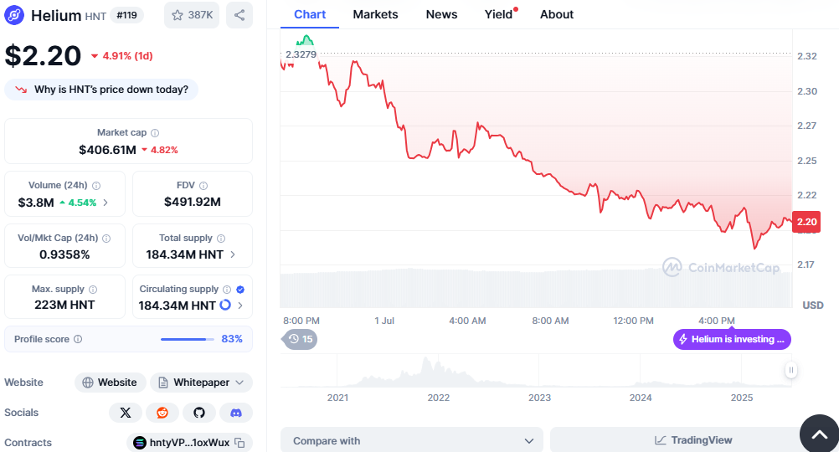Click 2024 on the historical range timeline
The height and width of the screenshot is (452, 839).
click(641, 398)
